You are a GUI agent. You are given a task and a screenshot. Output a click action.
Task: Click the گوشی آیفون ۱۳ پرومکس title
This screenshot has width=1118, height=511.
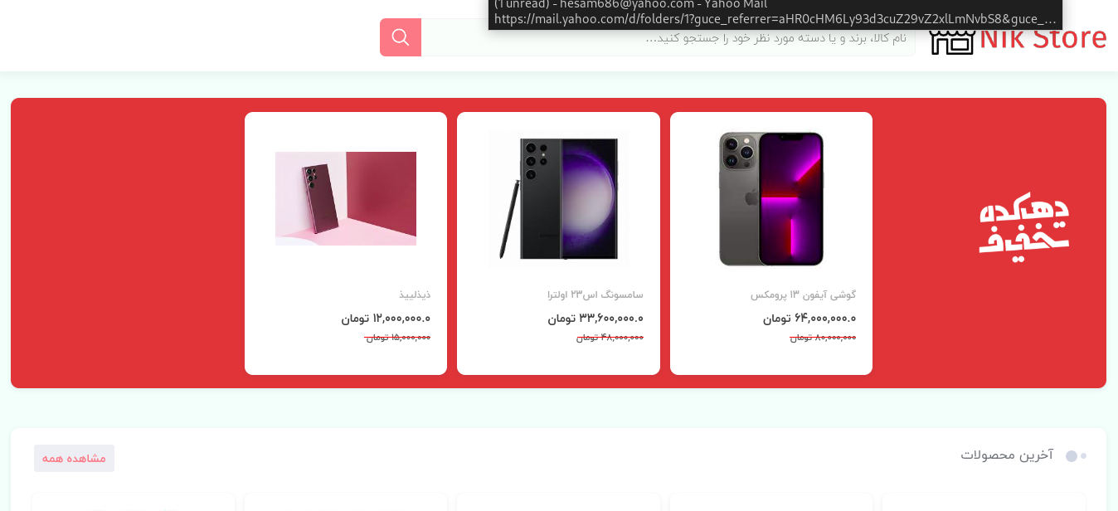pos(803,294)
